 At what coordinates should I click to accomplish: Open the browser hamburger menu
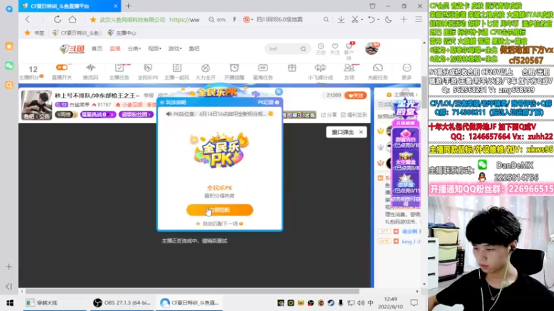tap(419, 20)
